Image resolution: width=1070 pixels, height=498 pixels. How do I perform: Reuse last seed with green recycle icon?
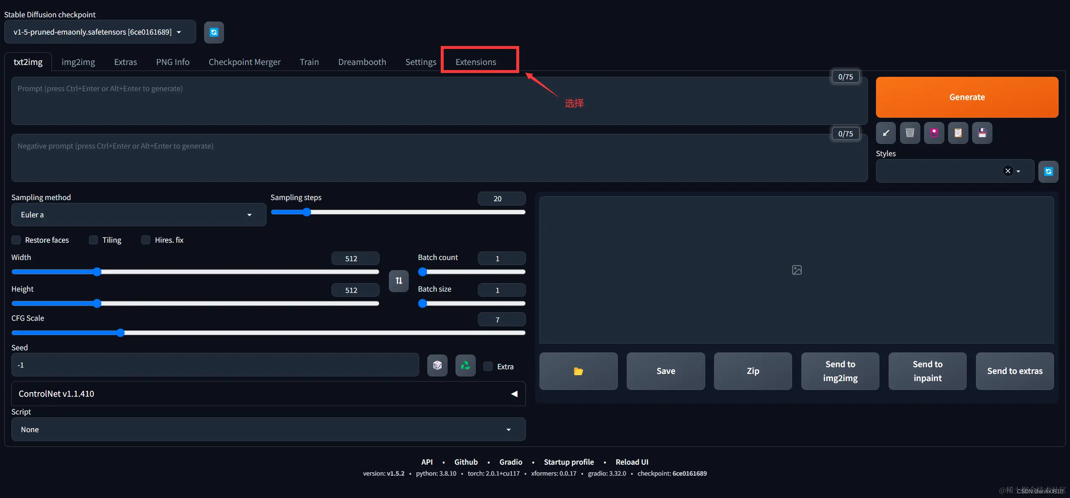[465, 365]
